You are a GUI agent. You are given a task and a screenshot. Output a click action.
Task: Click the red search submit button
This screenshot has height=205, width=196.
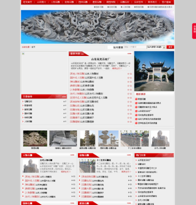pyautogui.click(x=170, y=47)
